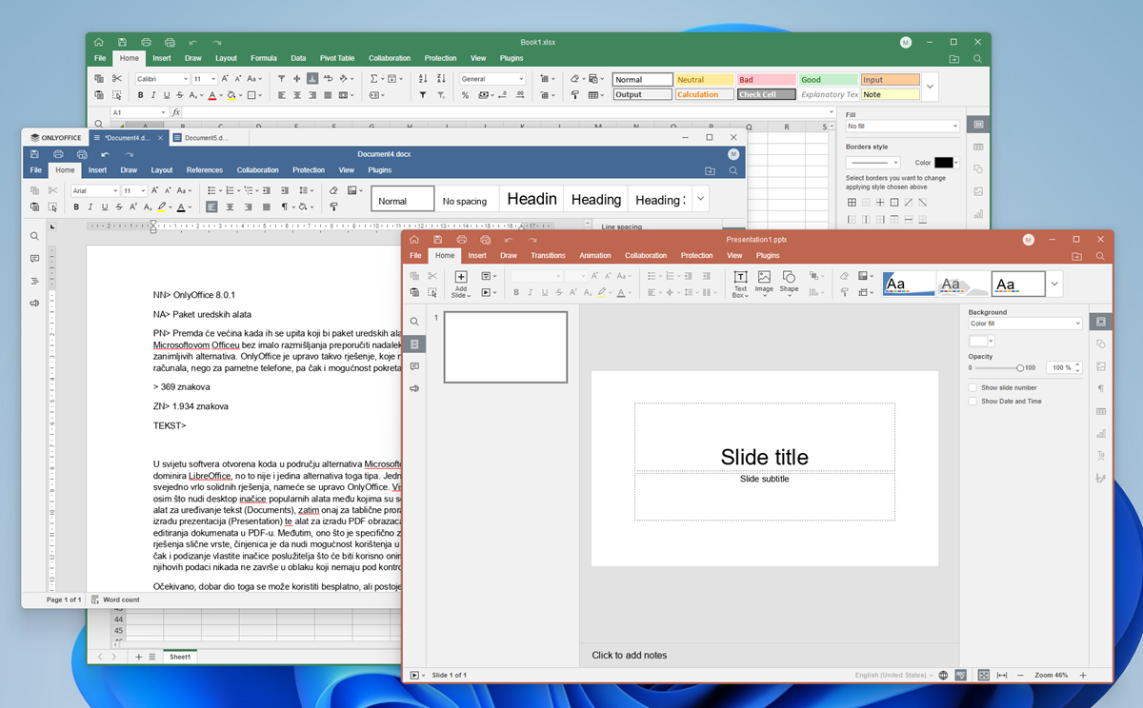Open Animation tab in presentation window
1143x708 pixels.
tap(595, 255)
